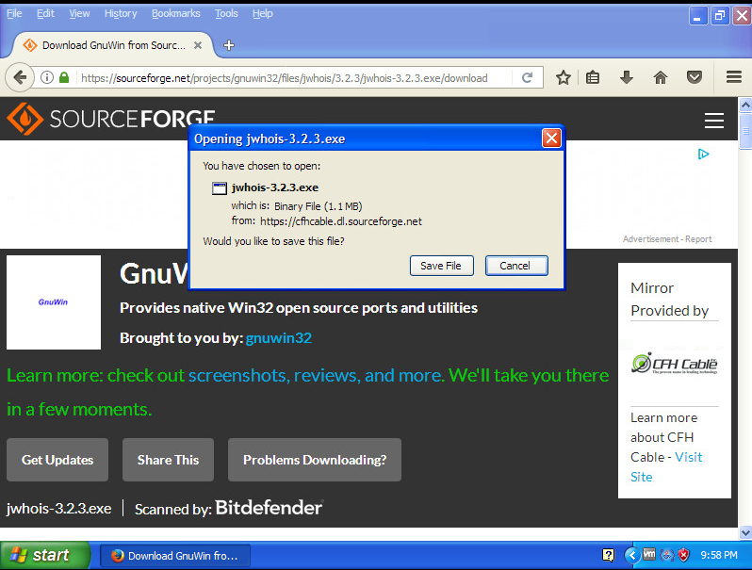Reload the page with the refresh icon

(x=527, y=77)
